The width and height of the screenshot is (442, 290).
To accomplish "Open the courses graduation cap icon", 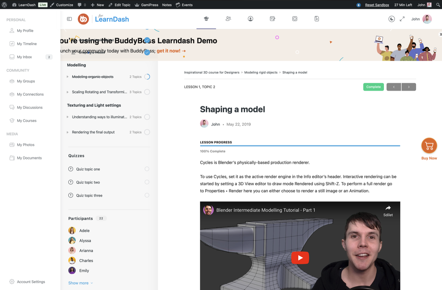I will 206,19.
